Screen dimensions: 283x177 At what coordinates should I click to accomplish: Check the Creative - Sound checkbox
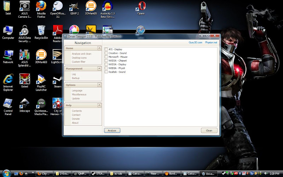[106, 53]
